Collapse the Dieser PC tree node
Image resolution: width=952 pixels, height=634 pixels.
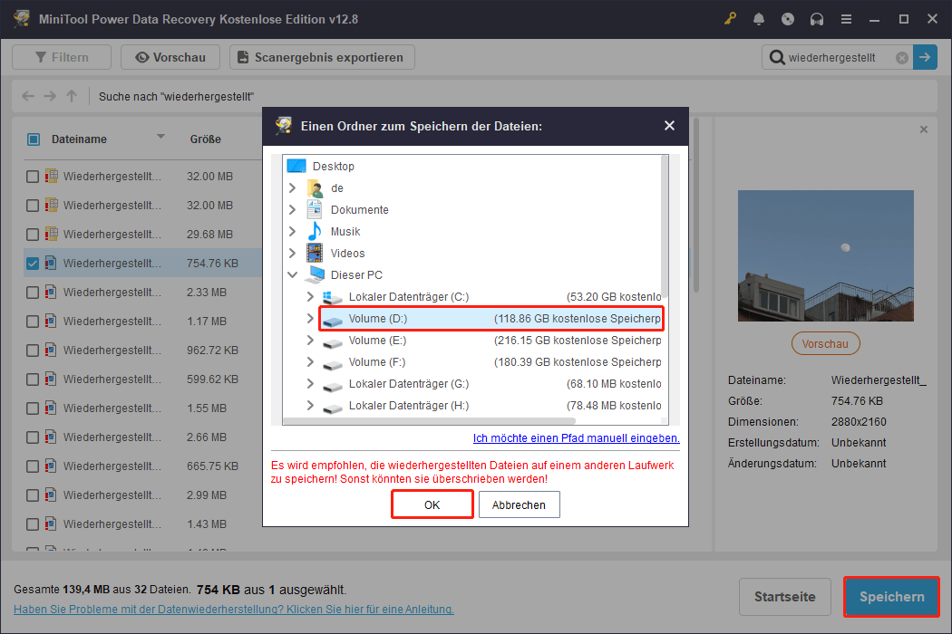click(x=292, y=274)
